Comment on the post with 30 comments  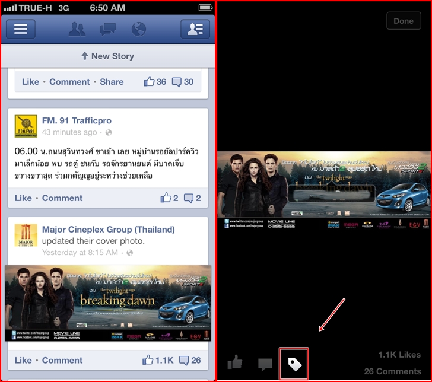coord(69,82)
